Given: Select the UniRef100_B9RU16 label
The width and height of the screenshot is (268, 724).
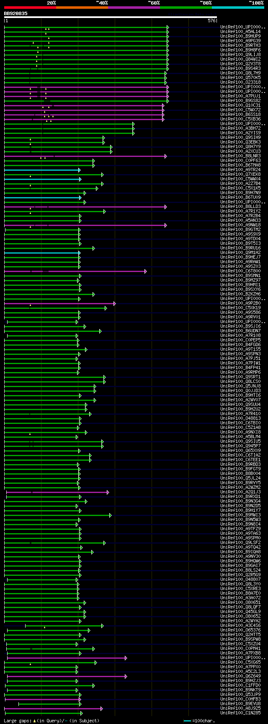Looking at the screenshot, I should [x=240, y=248].
